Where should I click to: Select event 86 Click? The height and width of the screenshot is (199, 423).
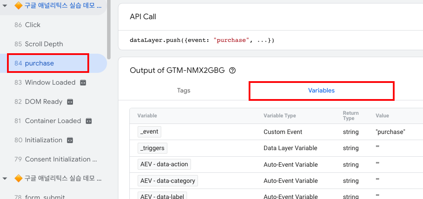coord(33,25)
